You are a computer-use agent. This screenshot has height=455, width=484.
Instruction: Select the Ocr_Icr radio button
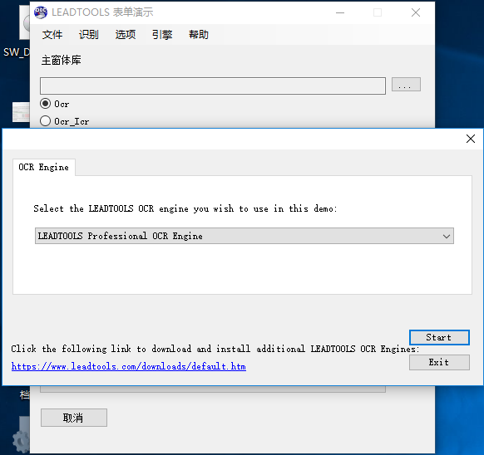(46, 121)
